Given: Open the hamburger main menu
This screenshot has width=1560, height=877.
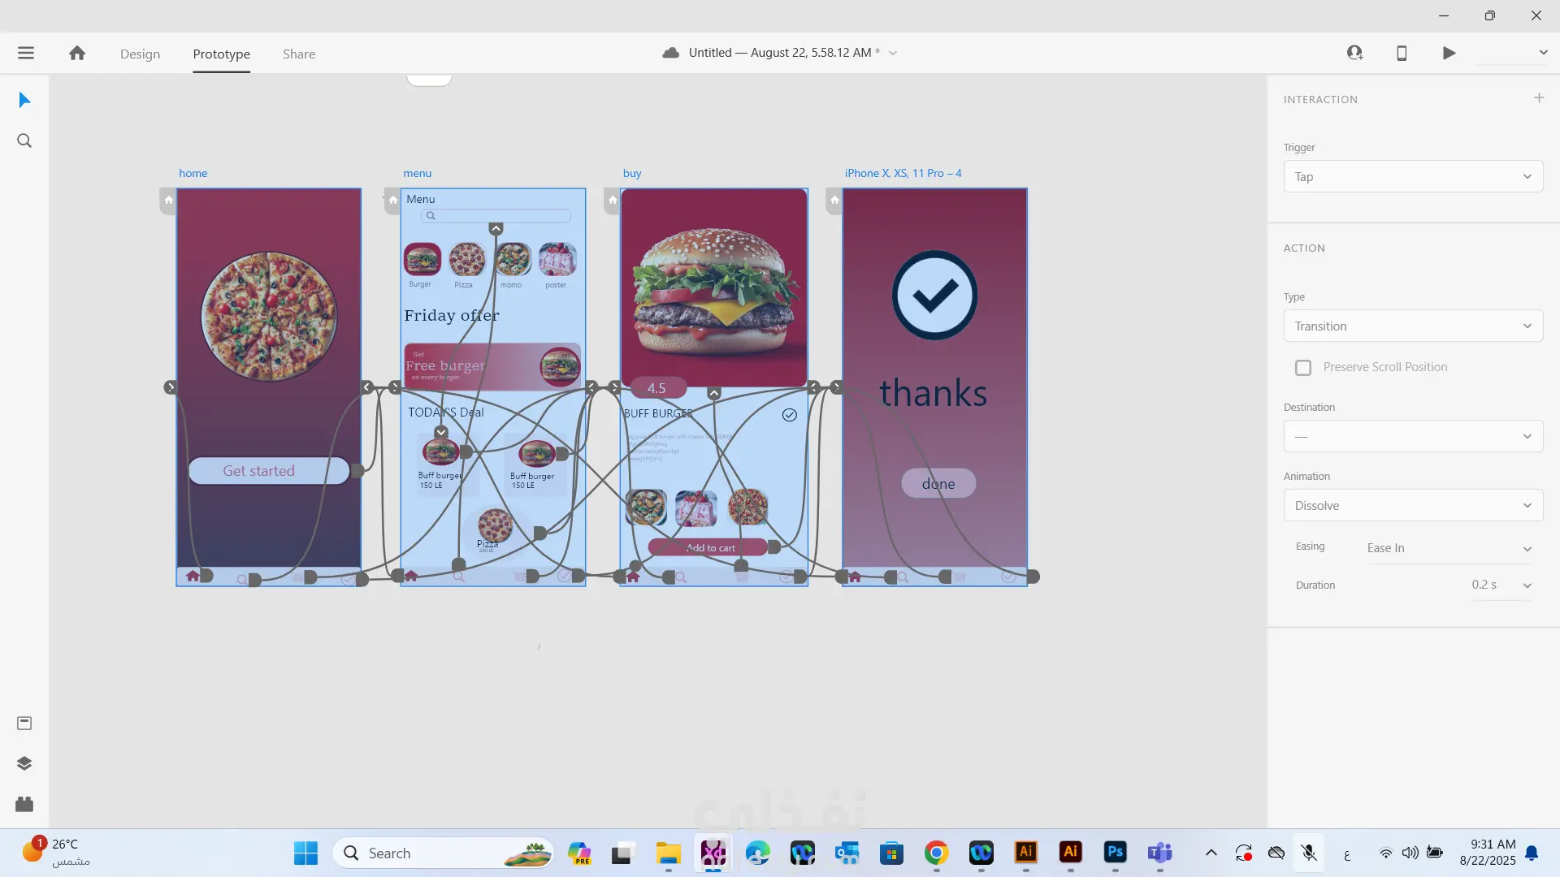Looking at the screenshot, I should tap(26, 54).
